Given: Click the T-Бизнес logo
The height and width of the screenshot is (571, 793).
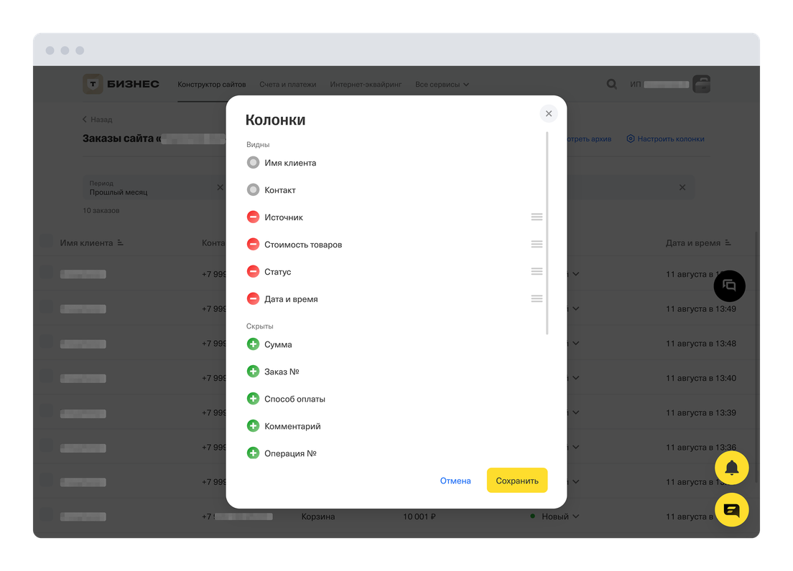Looking at the screenshot, I should (x=121, y=84).
